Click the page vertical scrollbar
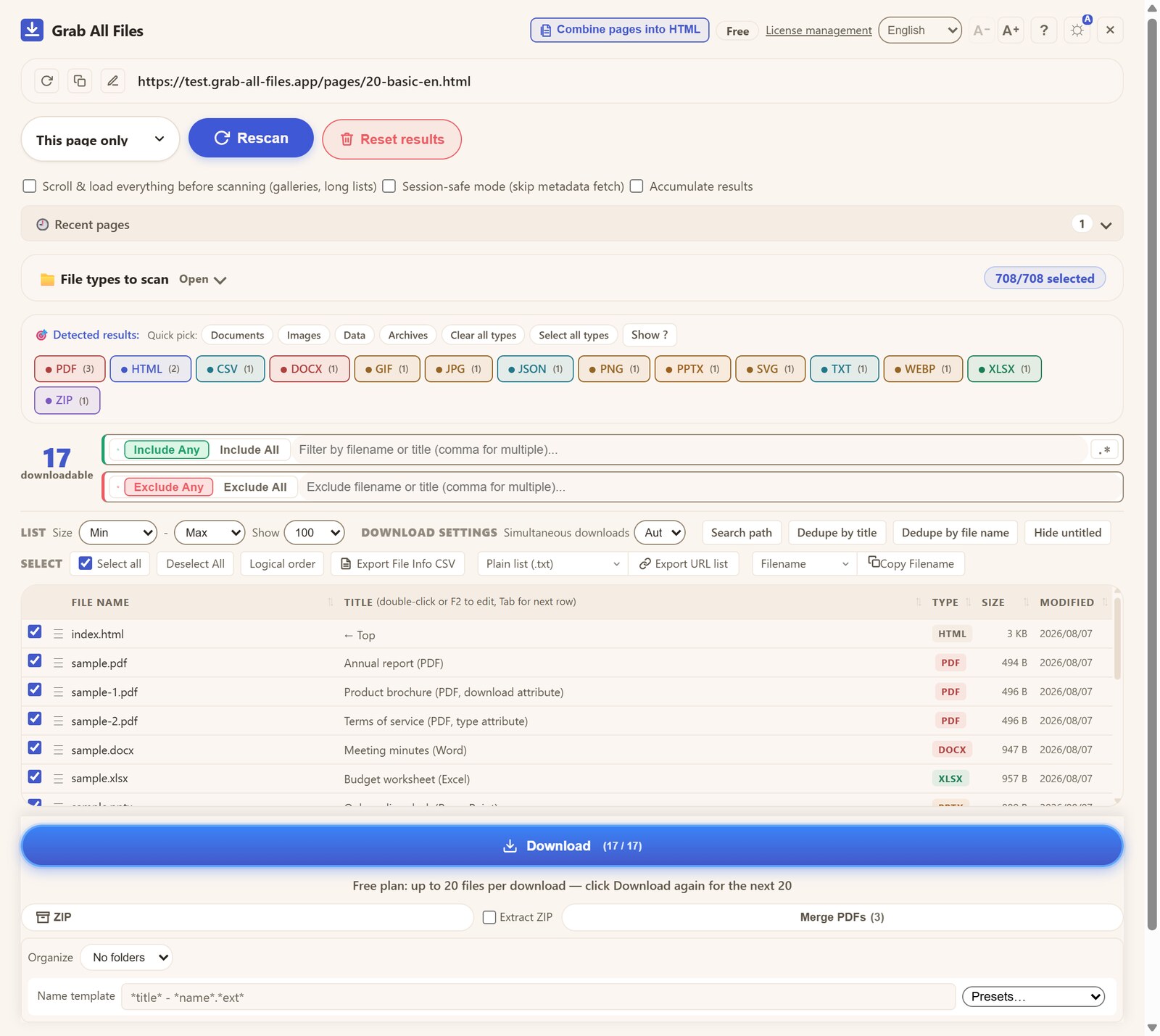The image size is (1160, 1036). (x=1152, y=475)
